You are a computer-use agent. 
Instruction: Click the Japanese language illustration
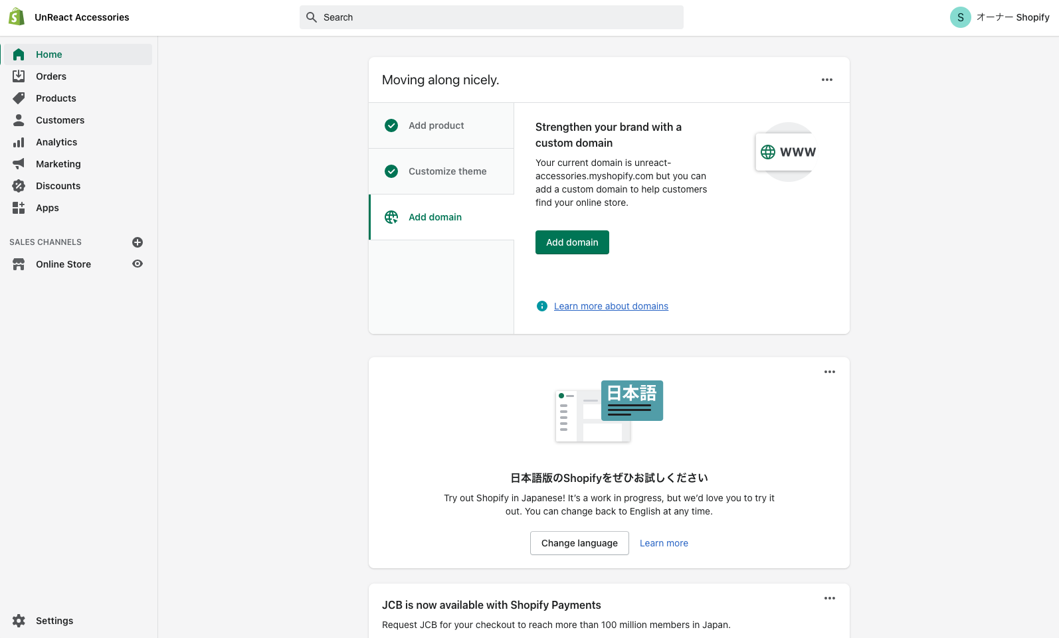(609, 411)
